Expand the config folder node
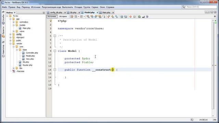Screen dimensions: 219x123 10,34
